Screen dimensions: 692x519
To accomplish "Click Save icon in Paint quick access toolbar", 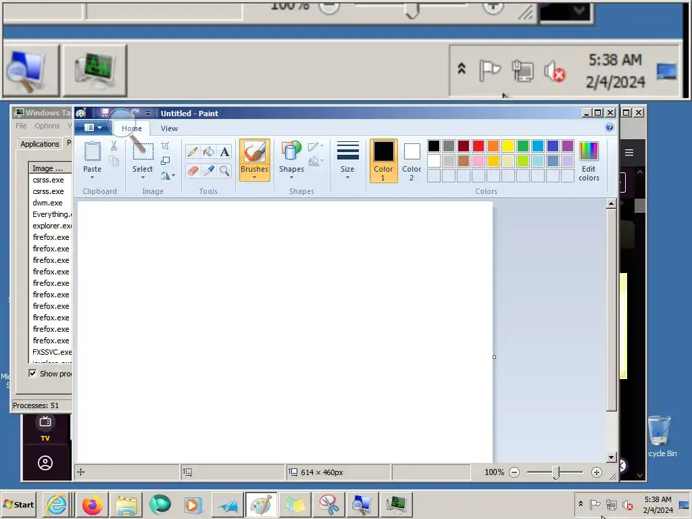I will pyautogui.click(x=105, y=113).
